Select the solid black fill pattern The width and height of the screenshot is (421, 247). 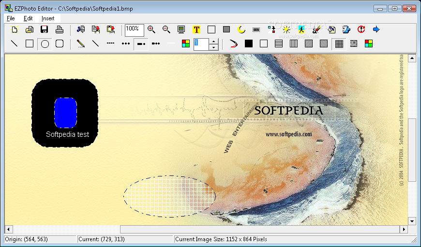(249, 44)
